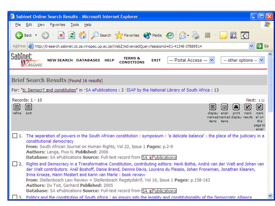Viewport: 275px width, 206px height.
Task: Check the box for result 2
Action: 15,164
